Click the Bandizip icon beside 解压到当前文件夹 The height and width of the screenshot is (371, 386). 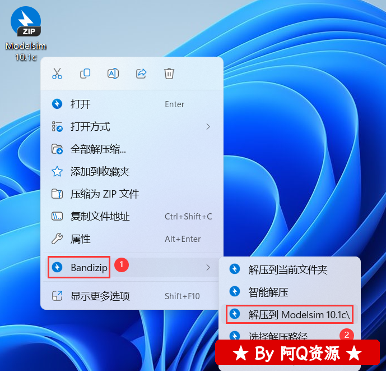[235, 269]
